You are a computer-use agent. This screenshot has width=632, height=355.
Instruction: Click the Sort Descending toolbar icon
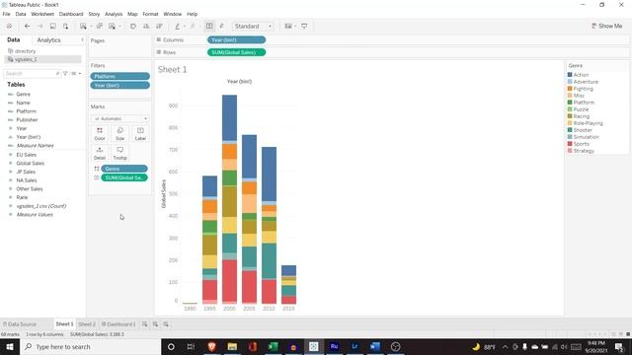[159, 27]
